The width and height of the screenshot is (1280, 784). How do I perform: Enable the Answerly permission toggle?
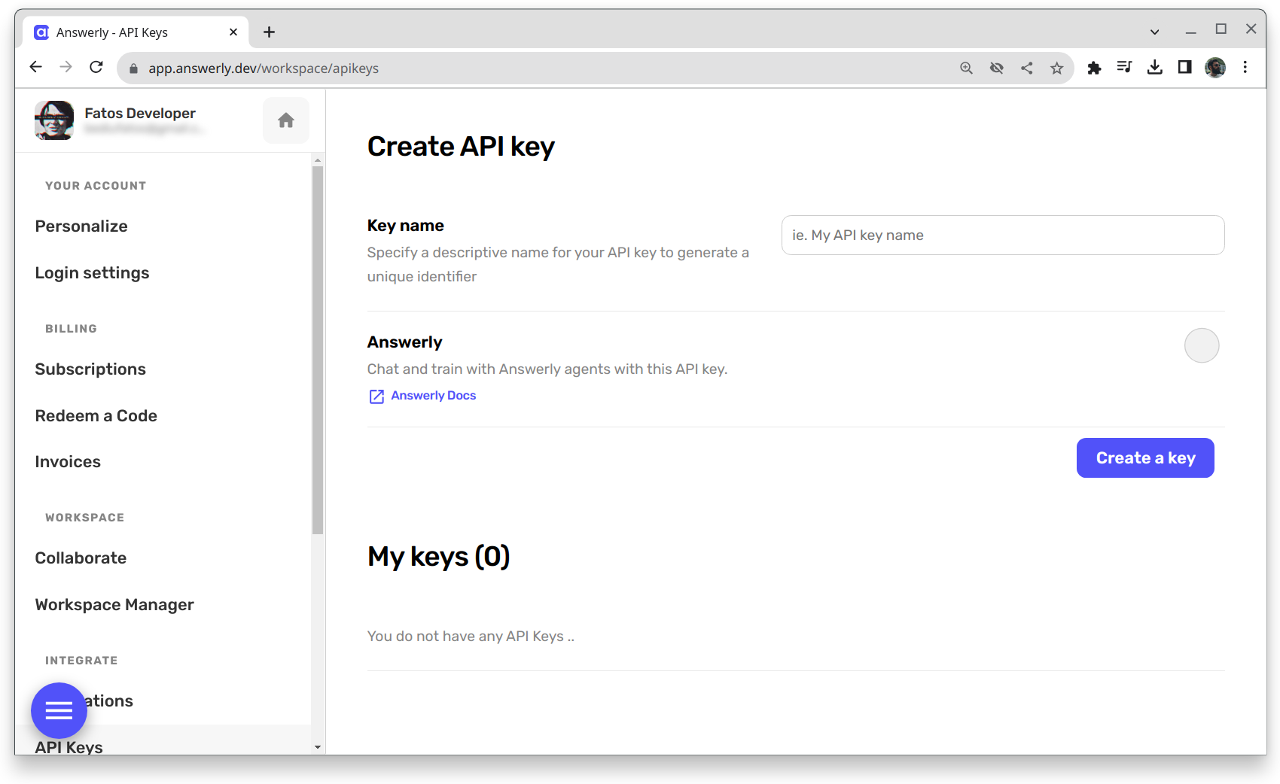click(1201, 345)
